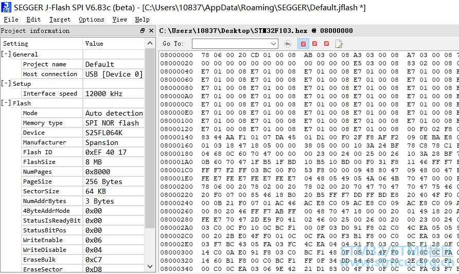This screenshot has height=274, width=459.
Task: Close the Project information panel
Action: (x=151, y=31)
